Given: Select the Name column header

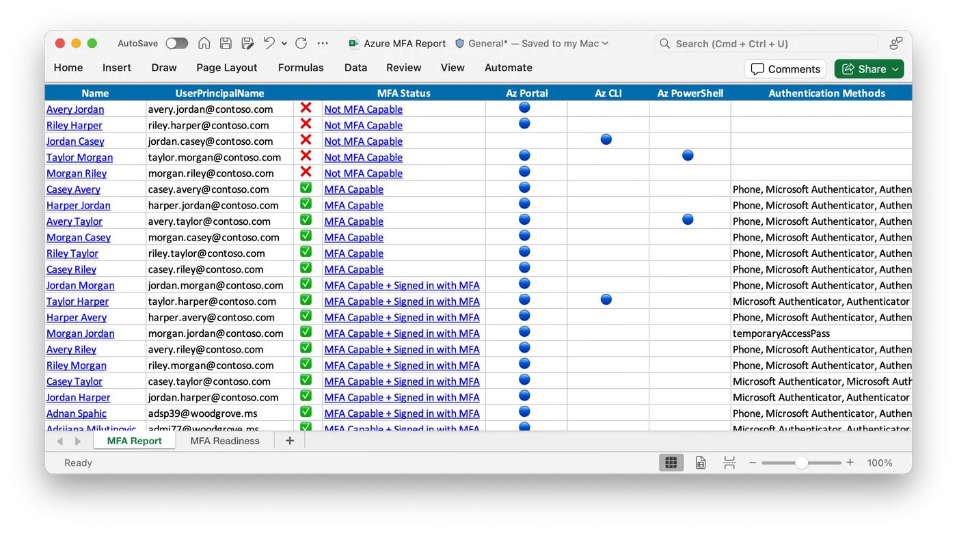Looking at the screenshot, I should pos(95,93).
